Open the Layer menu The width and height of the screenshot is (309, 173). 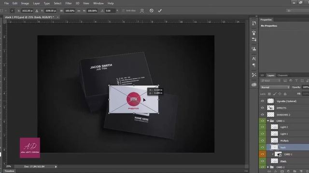point(36,3)
